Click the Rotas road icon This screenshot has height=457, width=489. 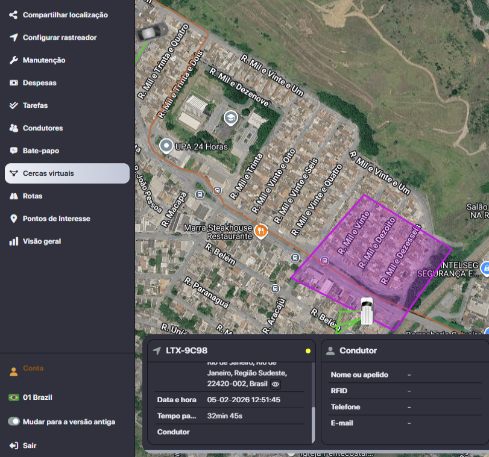point(14,196)
